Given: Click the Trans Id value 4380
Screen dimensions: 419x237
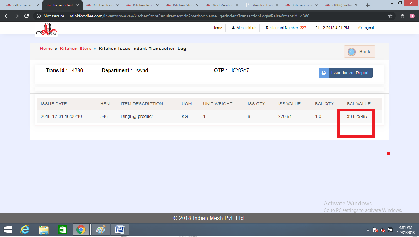Looking at the screenshot, I should pos(77,71).
